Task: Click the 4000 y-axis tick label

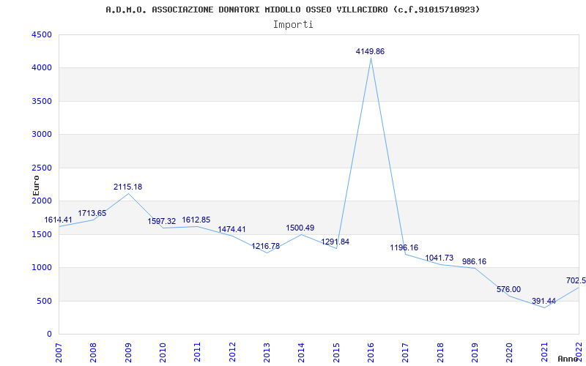Action: pyautogui.click(x=42, y=68)
